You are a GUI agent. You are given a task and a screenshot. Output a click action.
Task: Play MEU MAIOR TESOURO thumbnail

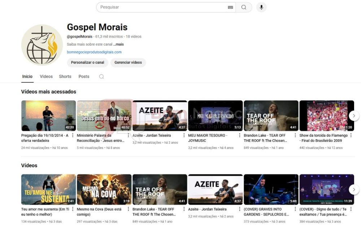click(215, 116)
